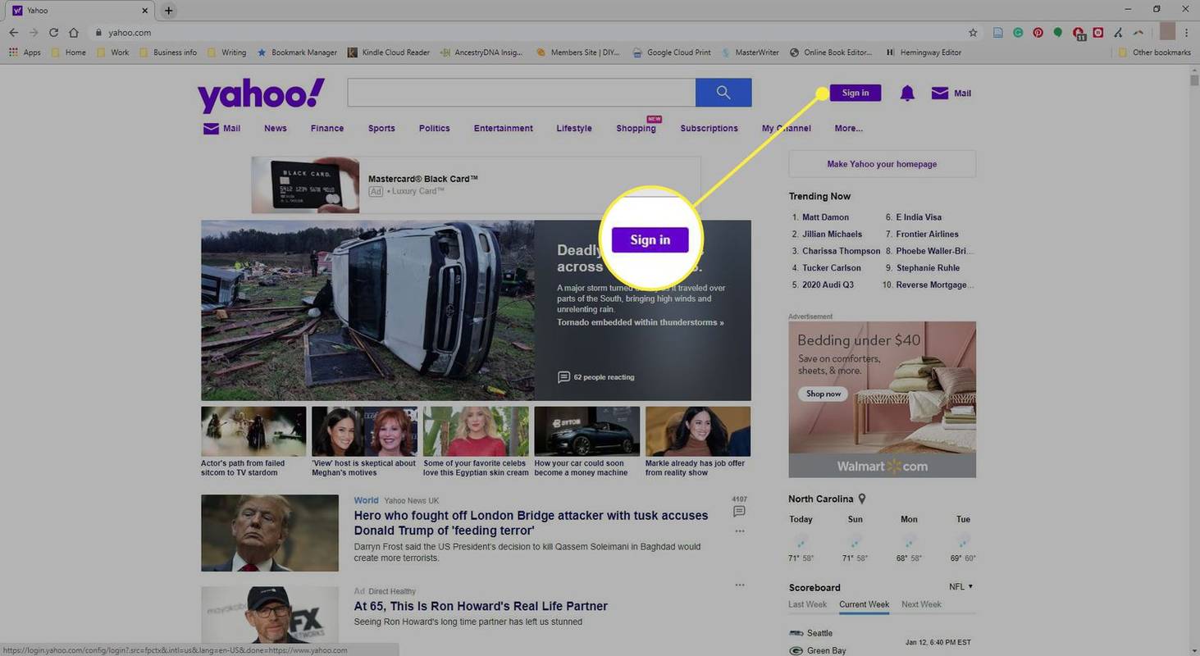Viewport: 1200px width, 656px height.
Task: Click the blue document extension icon
Action: click(998, 33)
